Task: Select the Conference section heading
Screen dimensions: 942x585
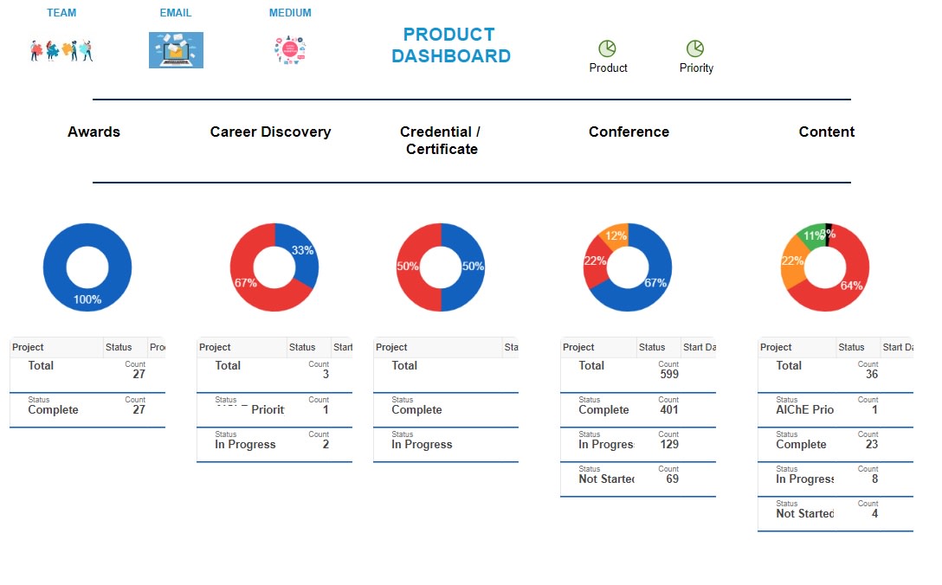Action: pos(629,132)
